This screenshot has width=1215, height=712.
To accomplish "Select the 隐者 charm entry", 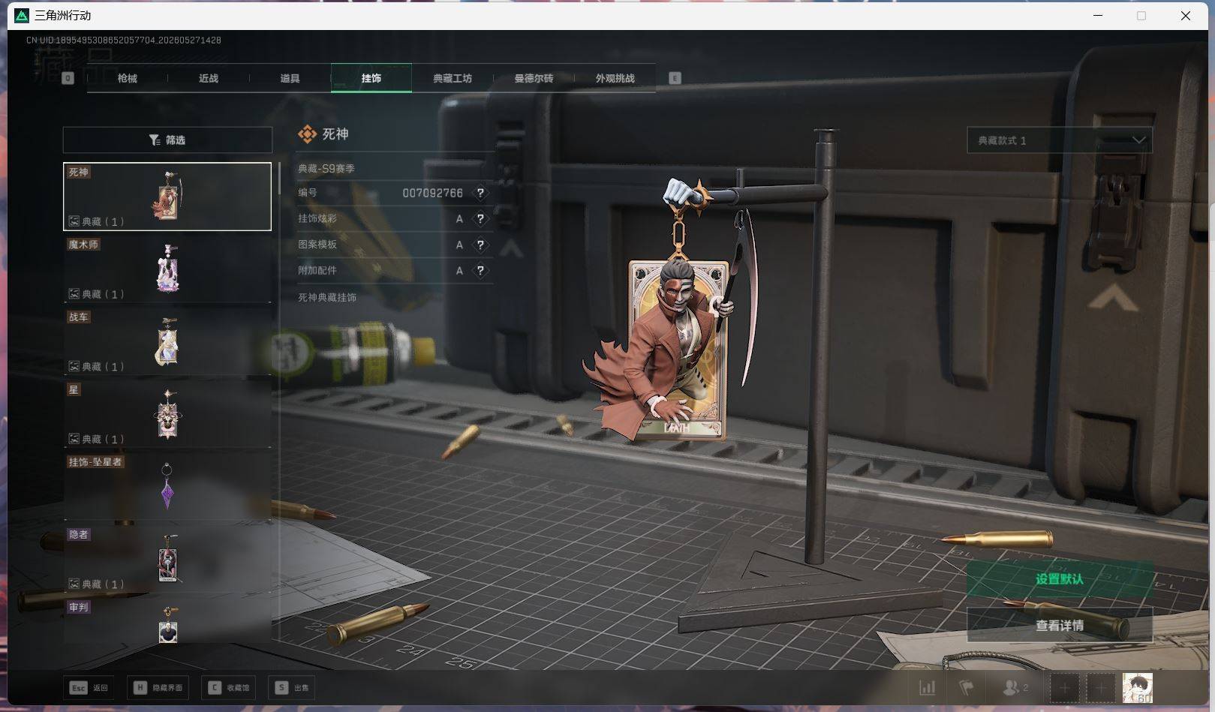I will coord(167,559).
